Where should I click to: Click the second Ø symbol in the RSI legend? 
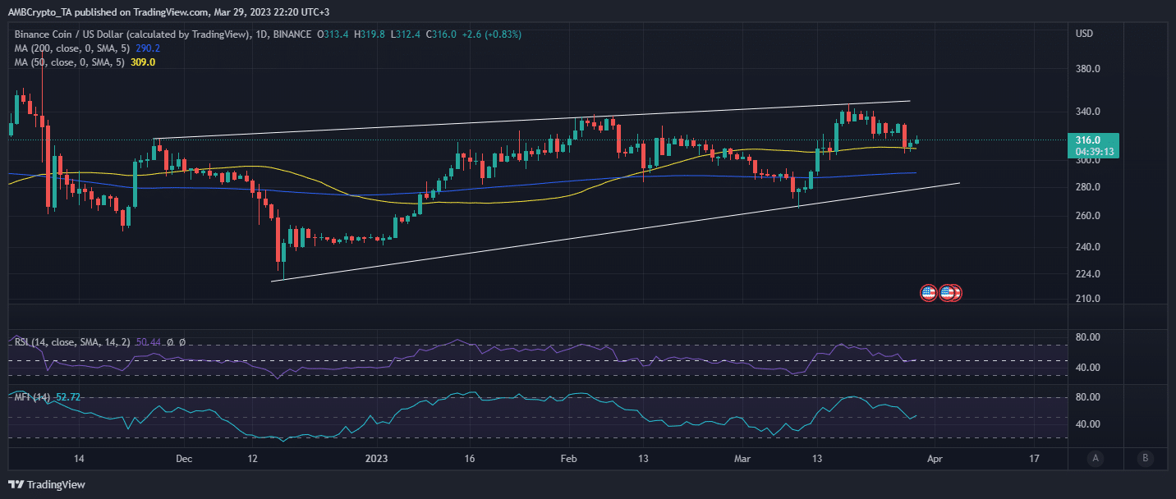click(182, 342)
